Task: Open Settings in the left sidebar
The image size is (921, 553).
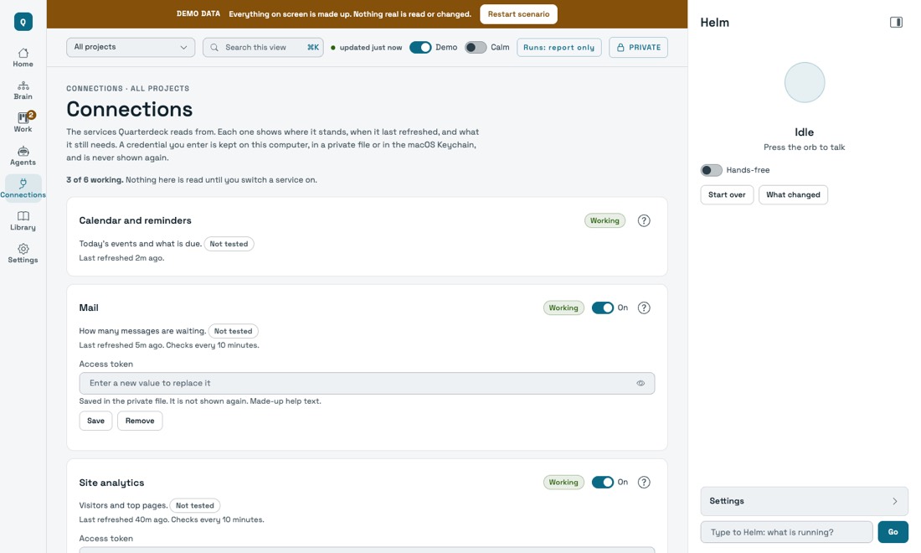Action: [23, 253]
